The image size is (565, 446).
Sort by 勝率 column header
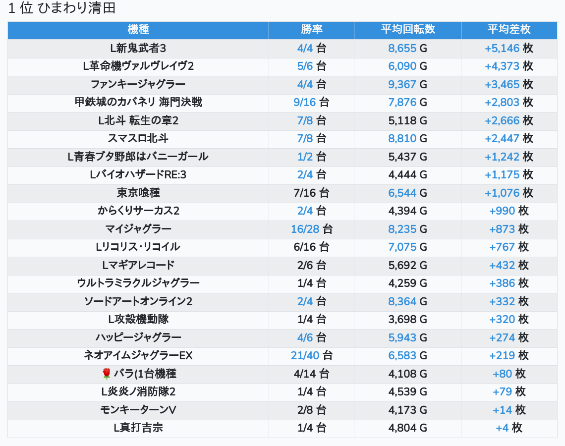point(311,30)
